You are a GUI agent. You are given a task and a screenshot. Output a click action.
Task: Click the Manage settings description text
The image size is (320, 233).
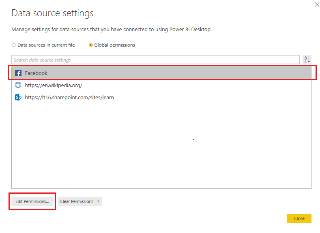pyautogui.click(x=112, y=30)
